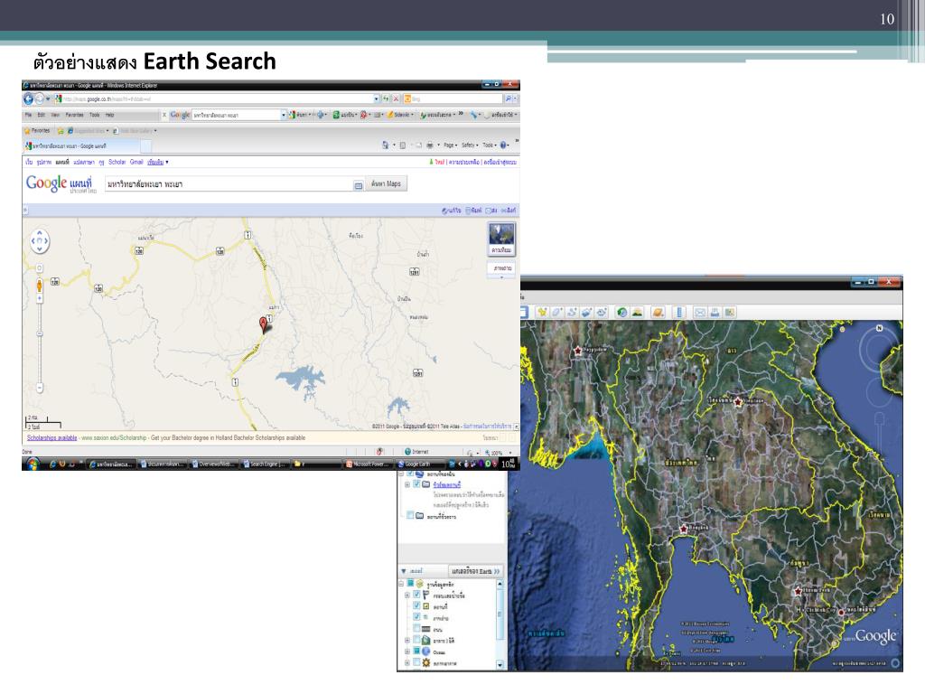Viewport: 925px width, 694px height.
Task: Select the Add Image Overlay tool in Google Earth
Action: pos(586,312)
